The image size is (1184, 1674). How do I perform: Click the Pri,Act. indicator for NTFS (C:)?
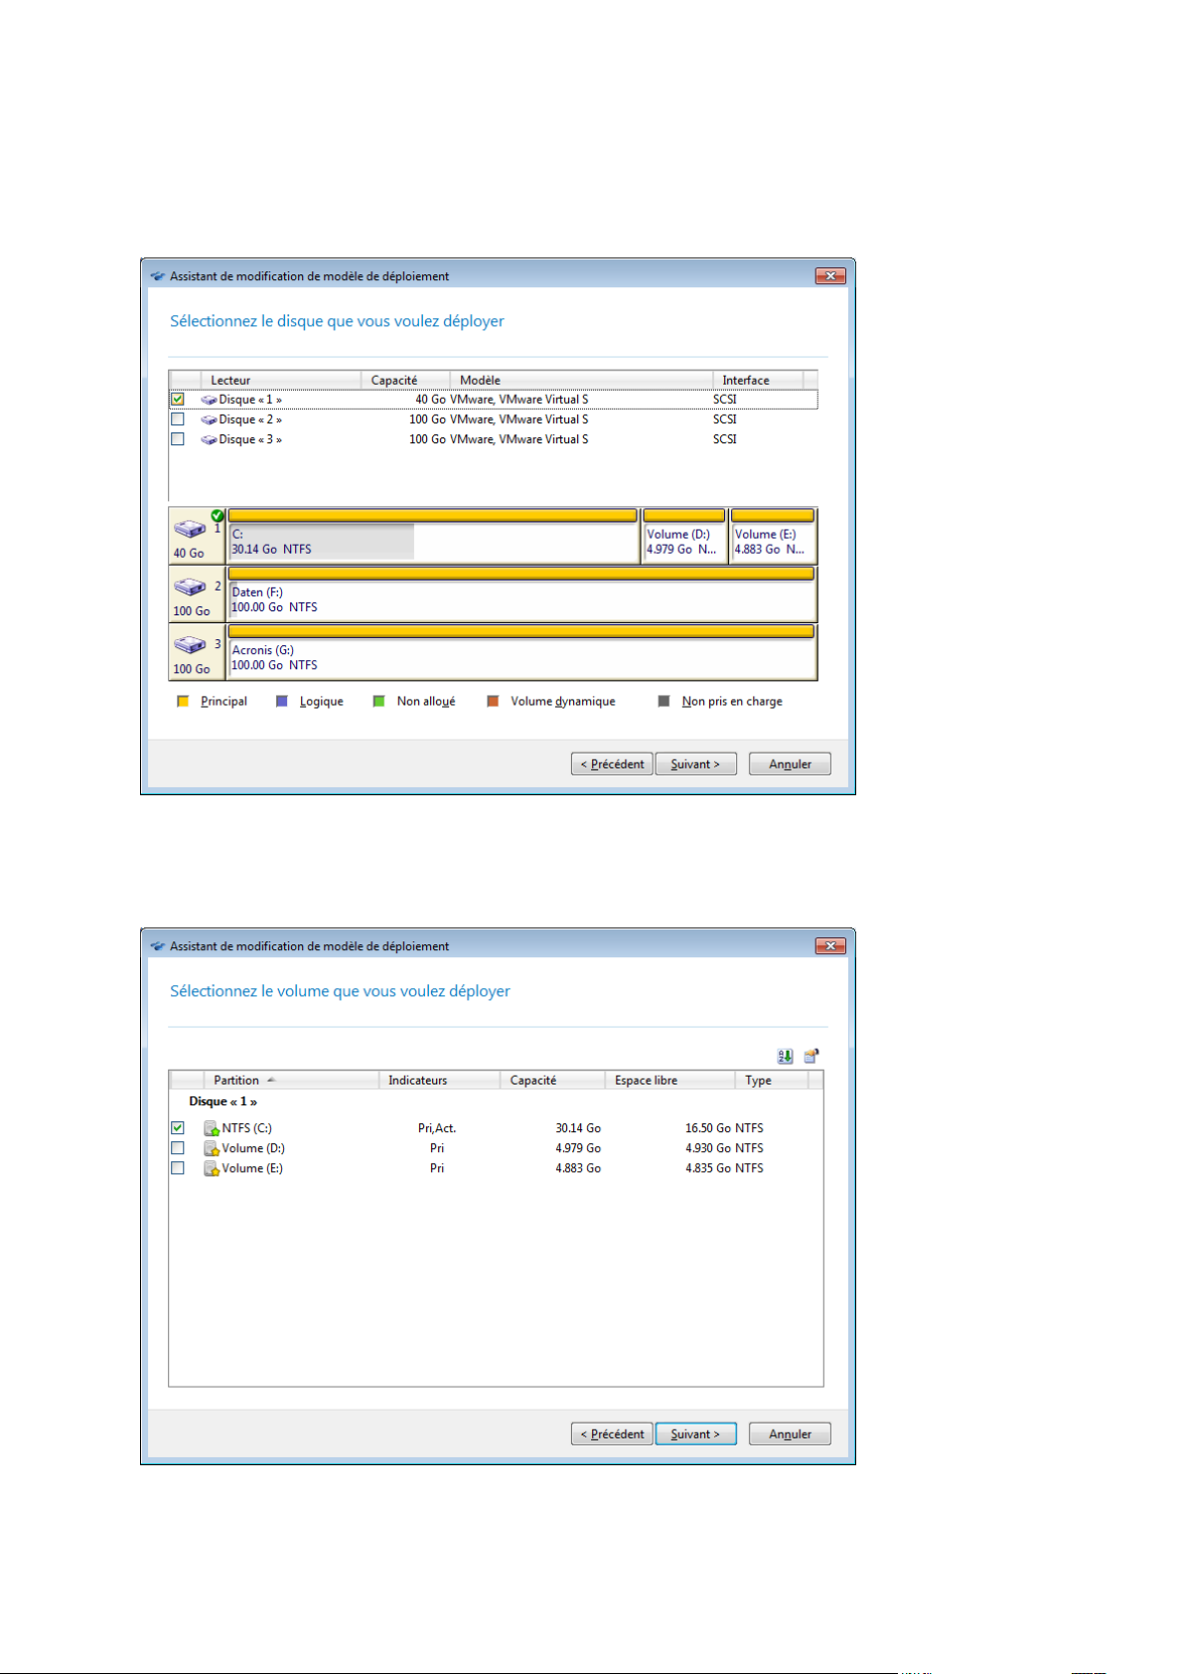[x=437, y=1128]
